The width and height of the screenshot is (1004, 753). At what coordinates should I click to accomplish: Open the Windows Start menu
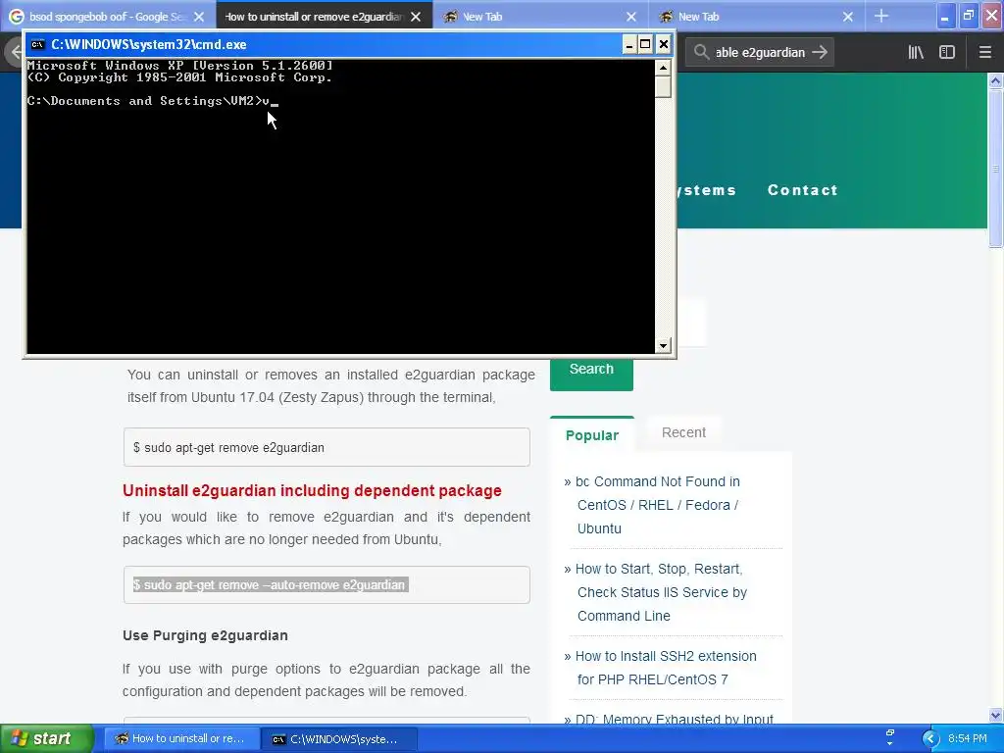point(46,738)
